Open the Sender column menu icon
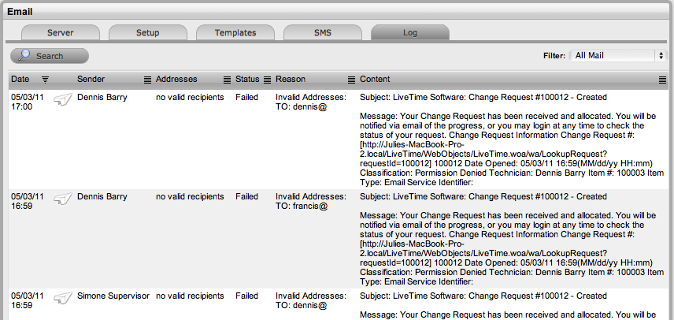Screen dimensions: 674x320 [x=147, y=80]
